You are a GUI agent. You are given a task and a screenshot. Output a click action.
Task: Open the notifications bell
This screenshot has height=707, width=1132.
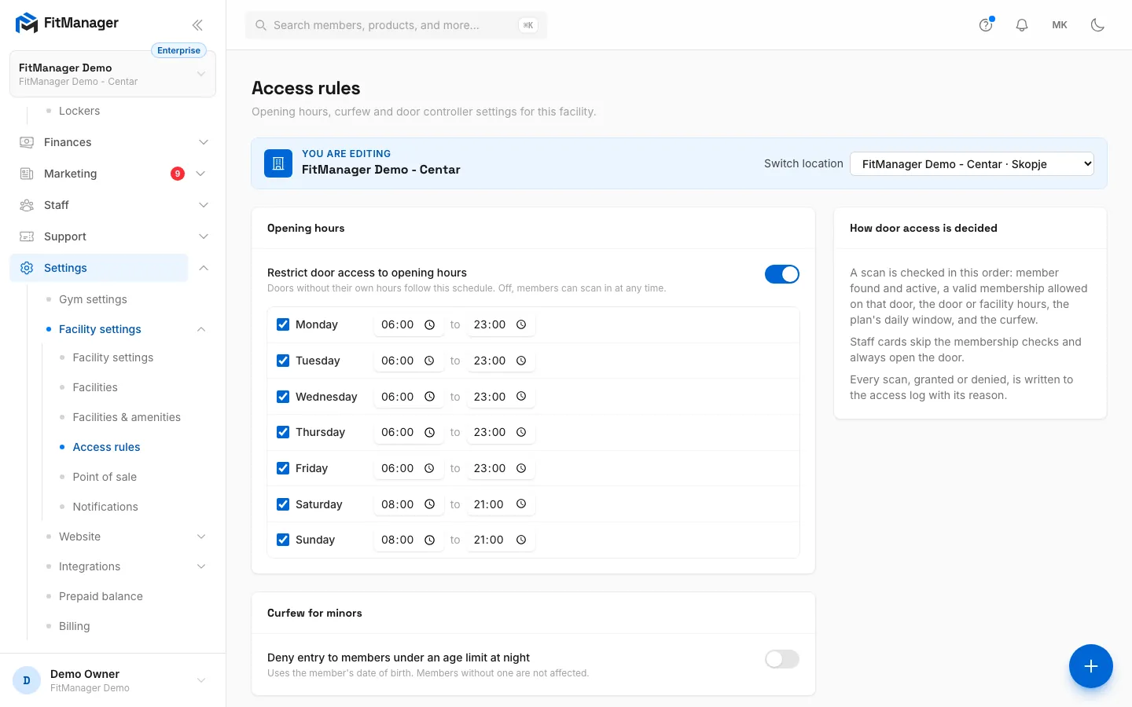1022,25
